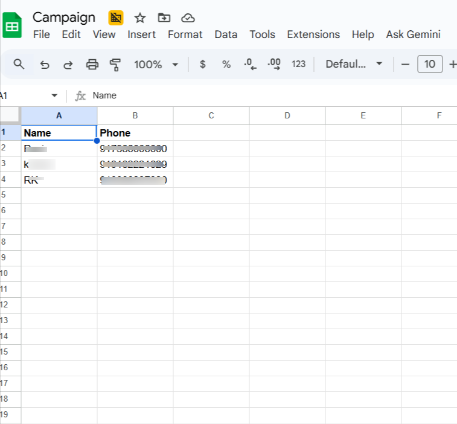This screenshot has height=424, width=457.
Task: Open the Extensions menu
Action: (313, 34)
